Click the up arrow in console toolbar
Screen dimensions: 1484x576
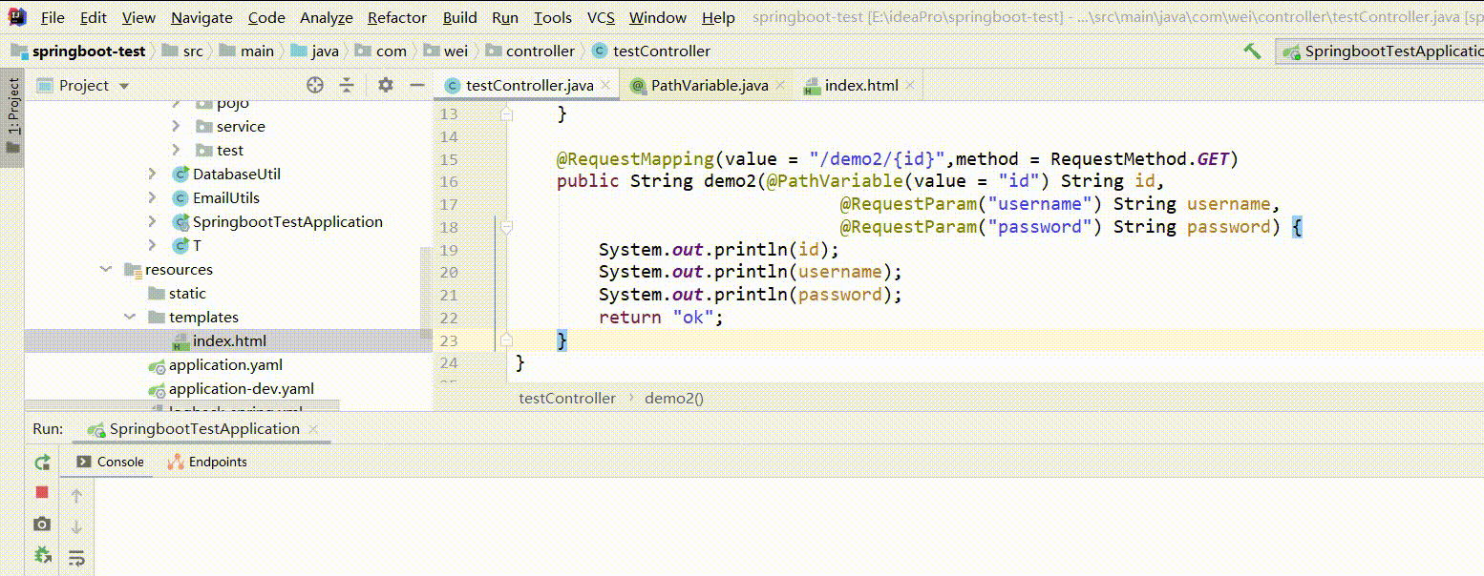click(77, 496)
